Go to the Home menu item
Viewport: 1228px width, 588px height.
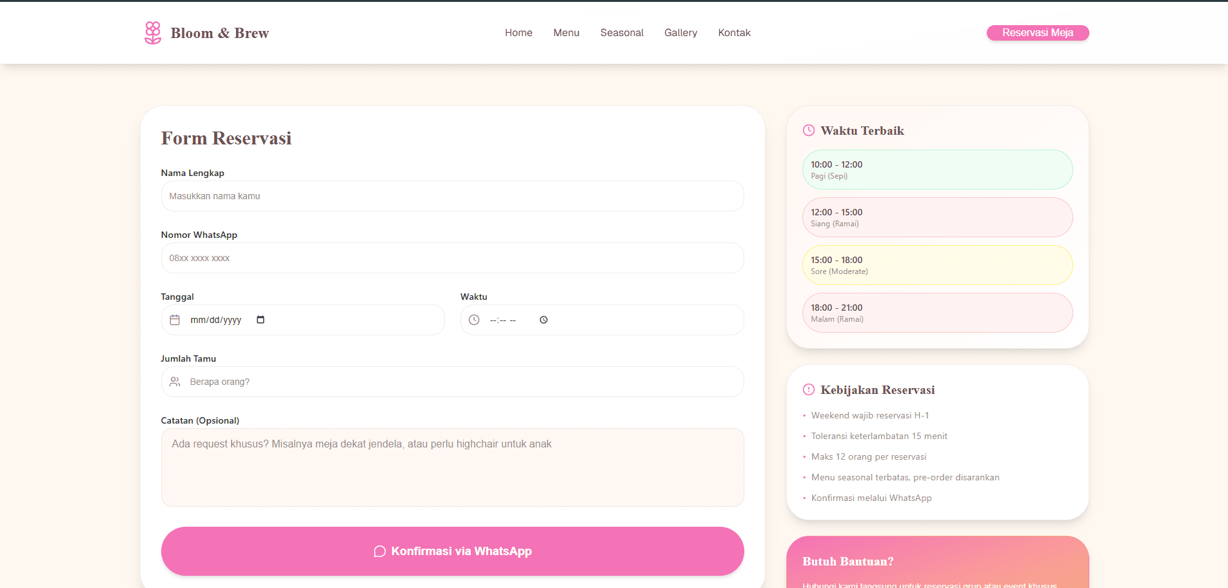click(x=519, y=33)
